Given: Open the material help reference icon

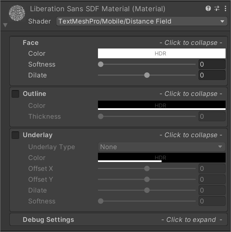Looking at the screenshot, I should coord(208,8).
